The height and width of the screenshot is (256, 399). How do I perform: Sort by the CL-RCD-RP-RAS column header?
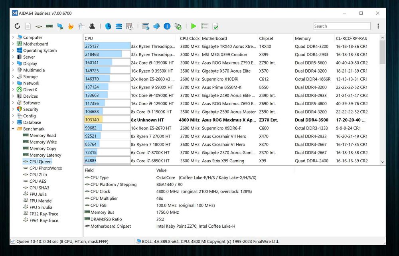tap(352, 38)
